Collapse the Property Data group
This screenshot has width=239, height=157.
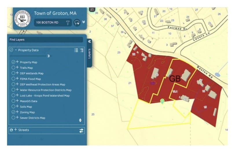(x=16, y=50)
